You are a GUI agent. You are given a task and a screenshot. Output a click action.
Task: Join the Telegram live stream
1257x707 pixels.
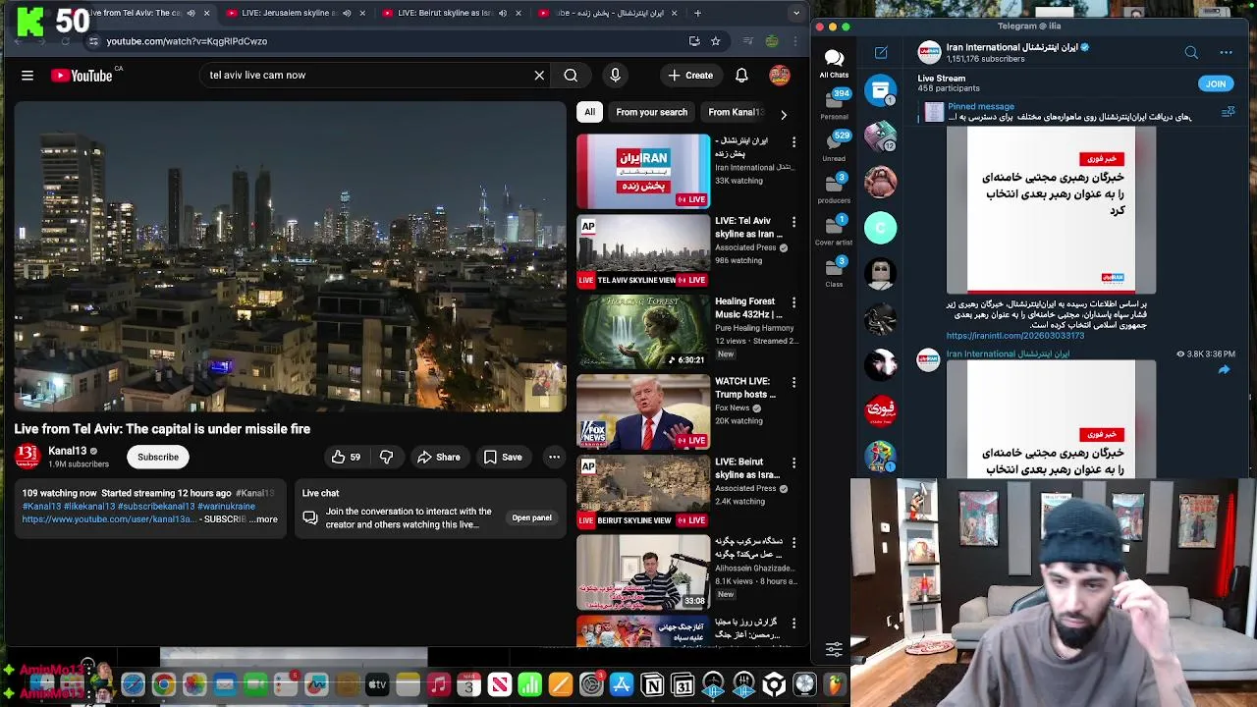coord(1216,84)
